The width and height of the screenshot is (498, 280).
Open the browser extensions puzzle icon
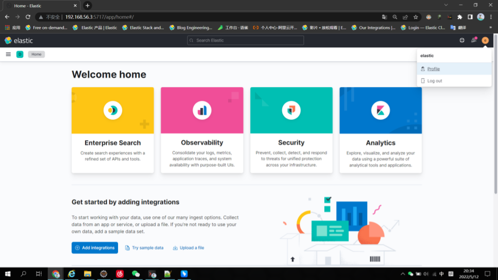[x=460, y=17]
